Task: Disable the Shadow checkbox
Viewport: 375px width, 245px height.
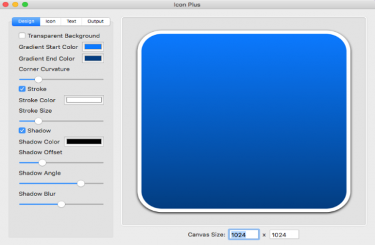Action: [x=22, y=130]
